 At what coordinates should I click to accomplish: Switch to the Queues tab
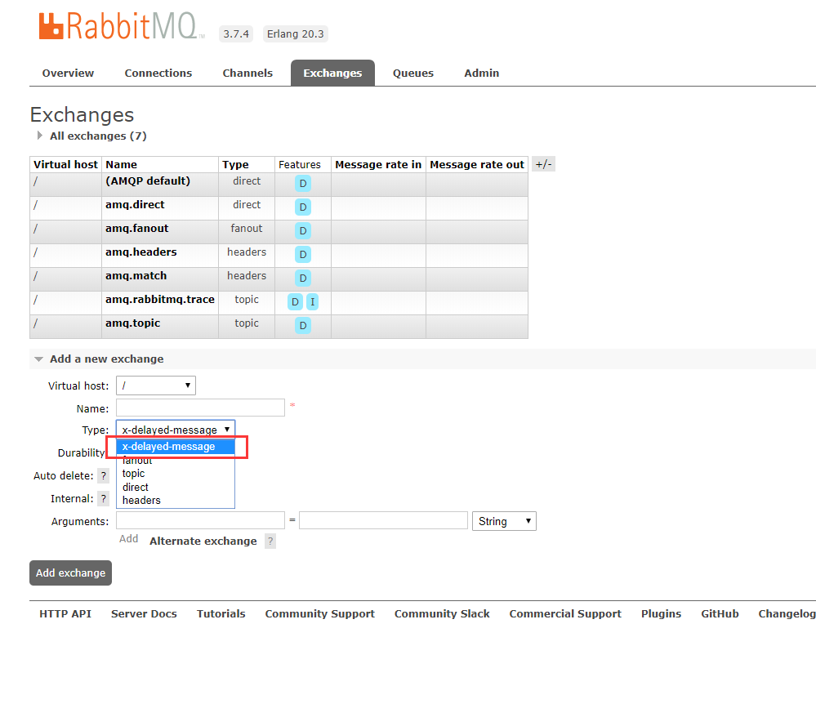(413, 73)
